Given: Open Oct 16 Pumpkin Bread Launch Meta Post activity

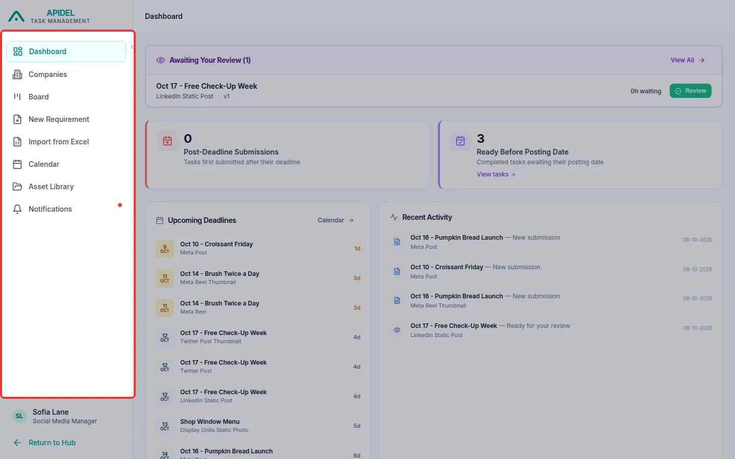Looking at the screenshot, I should [x=551, y=242].
